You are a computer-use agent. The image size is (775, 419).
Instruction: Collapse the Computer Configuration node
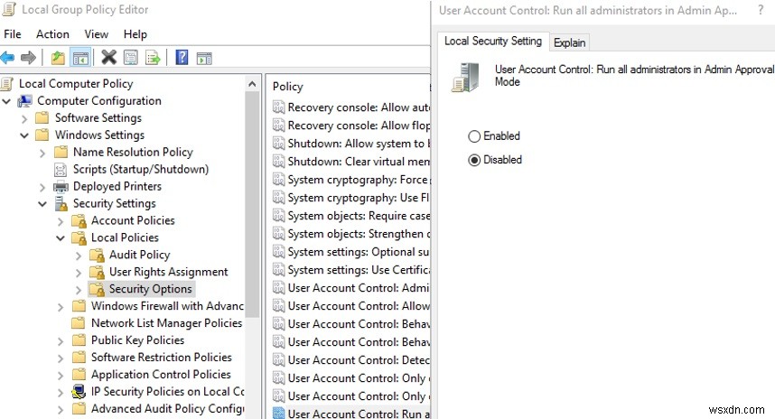7,101
